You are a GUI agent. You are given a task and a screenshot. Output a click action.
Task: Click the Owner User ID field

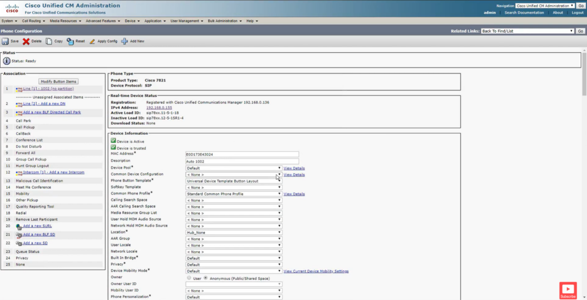click(234, 284)
